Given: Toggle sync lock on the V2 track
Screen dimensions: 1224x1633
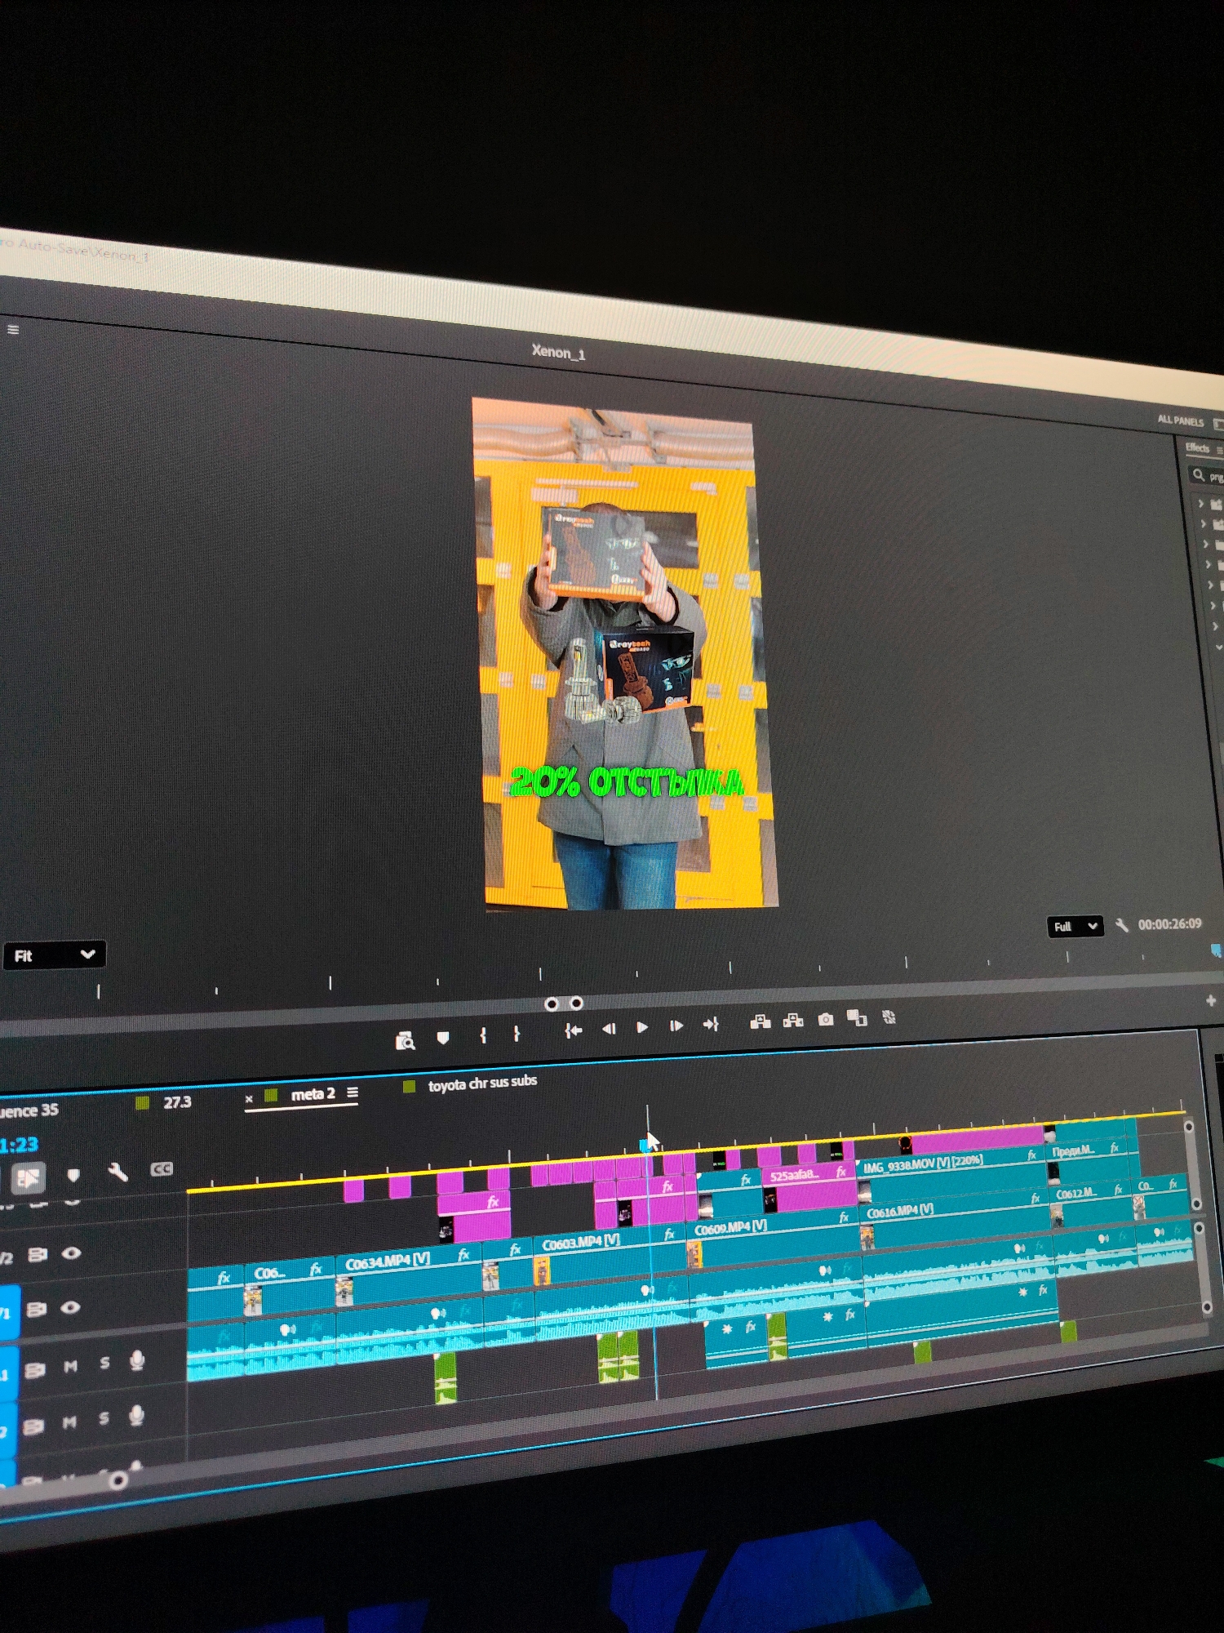Looking at the screenshot, I should (37, 1254).
